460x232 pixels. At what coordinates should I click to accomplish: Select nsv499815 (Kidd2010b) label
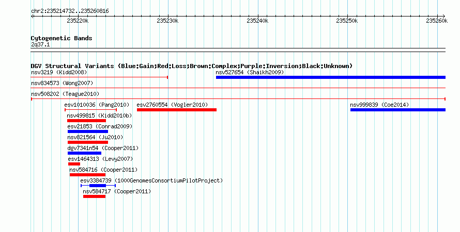pos(99,115)
